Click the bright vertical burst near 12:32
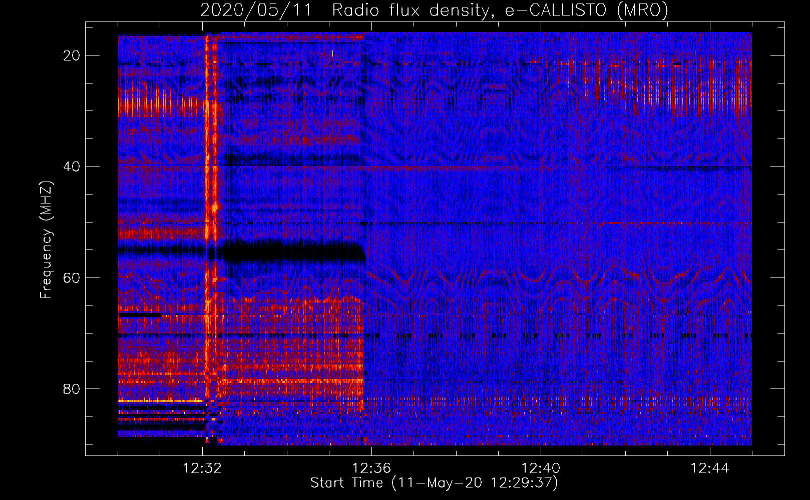Image resolution: width=810 pixels, height=500 pixels. 211,238
